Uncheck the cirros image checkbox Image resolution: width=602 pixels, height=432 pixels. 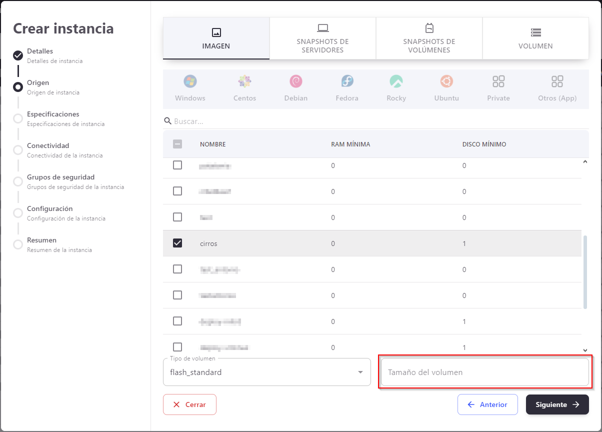pos(177,243)
